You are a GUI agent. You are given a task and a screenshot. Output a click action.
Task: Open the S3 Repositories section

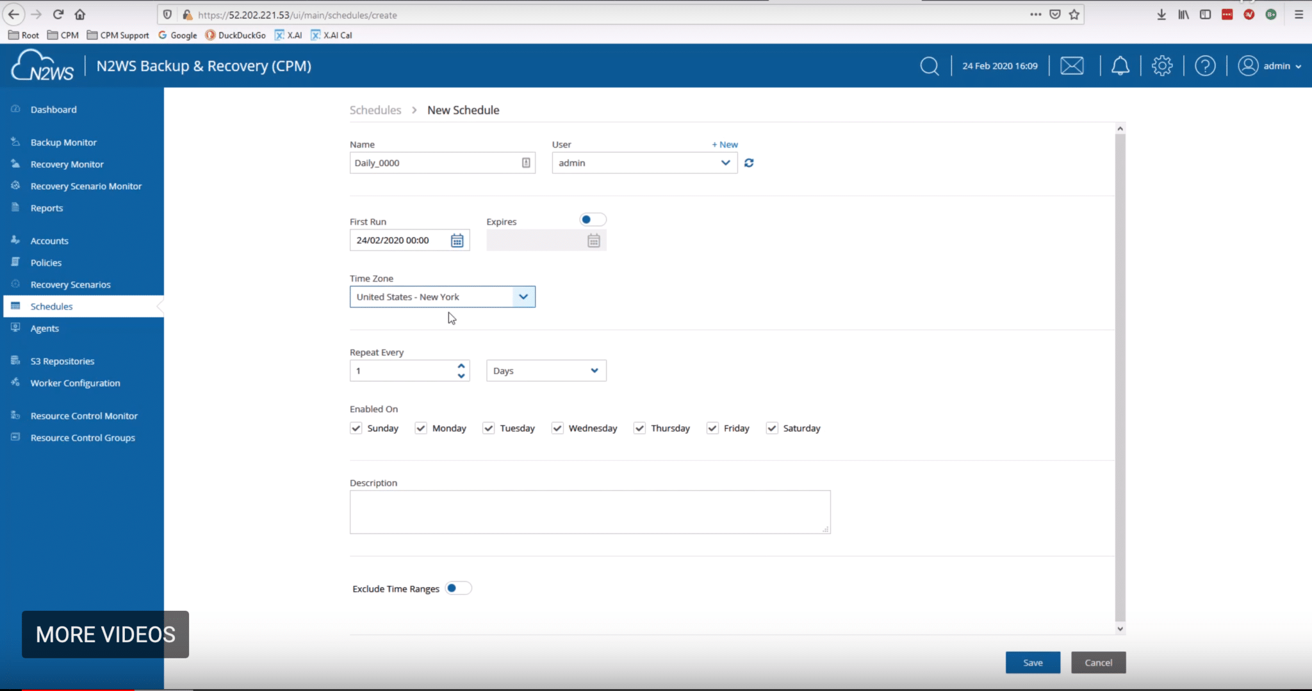(15, 360)
